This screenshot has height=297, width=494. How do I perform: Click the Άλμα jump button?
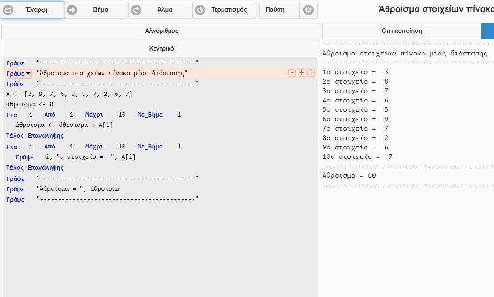160,10
